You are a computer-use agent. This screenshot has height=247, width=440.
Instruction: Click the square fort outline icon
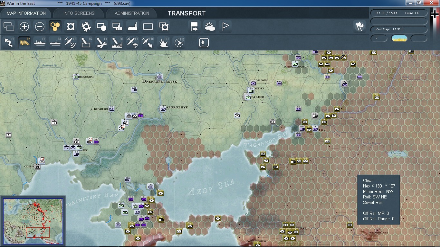coord(71,27)
